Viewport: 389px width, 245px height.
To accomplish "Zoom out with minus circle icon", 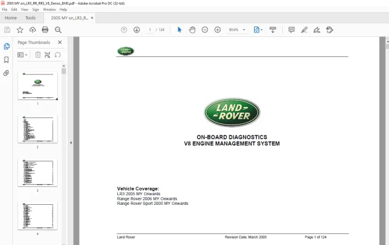I will (205, 30).
